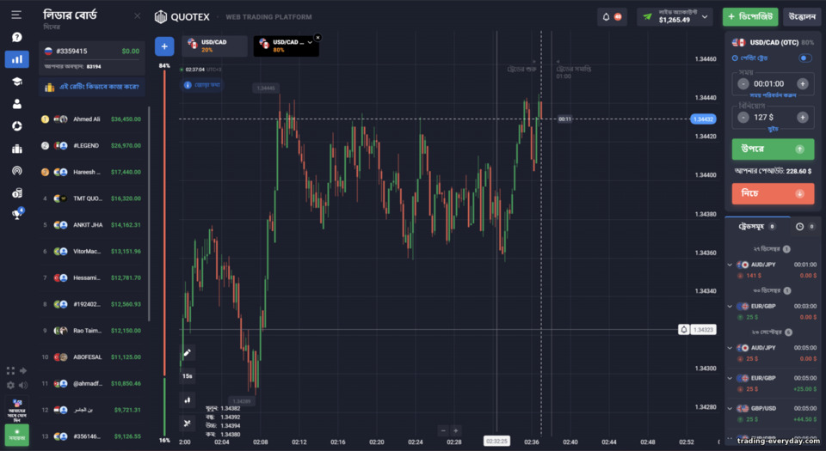
Task: Select the trades tab in right panel
Action: click(757, 227)
